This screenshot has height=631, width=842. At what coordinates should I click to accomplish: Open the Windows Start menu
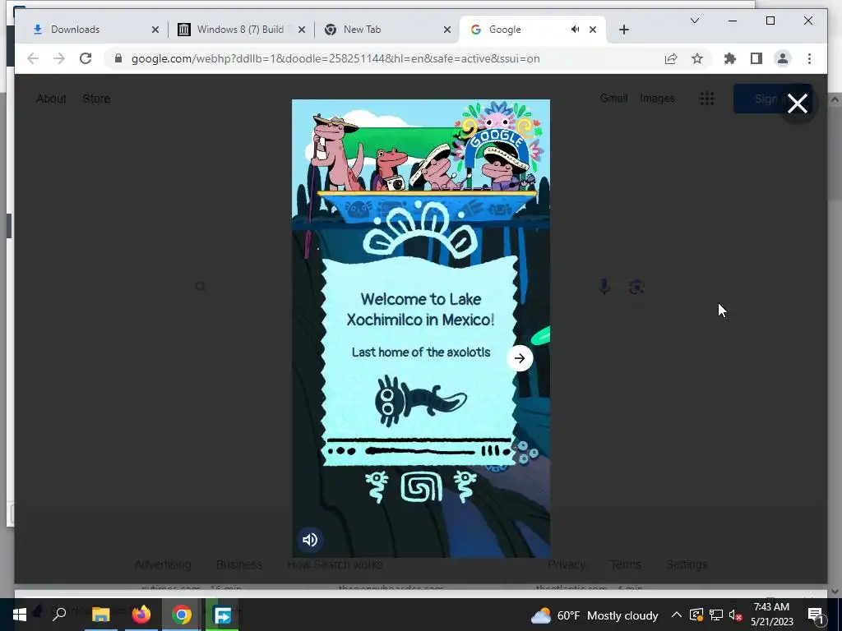[20, 615]
